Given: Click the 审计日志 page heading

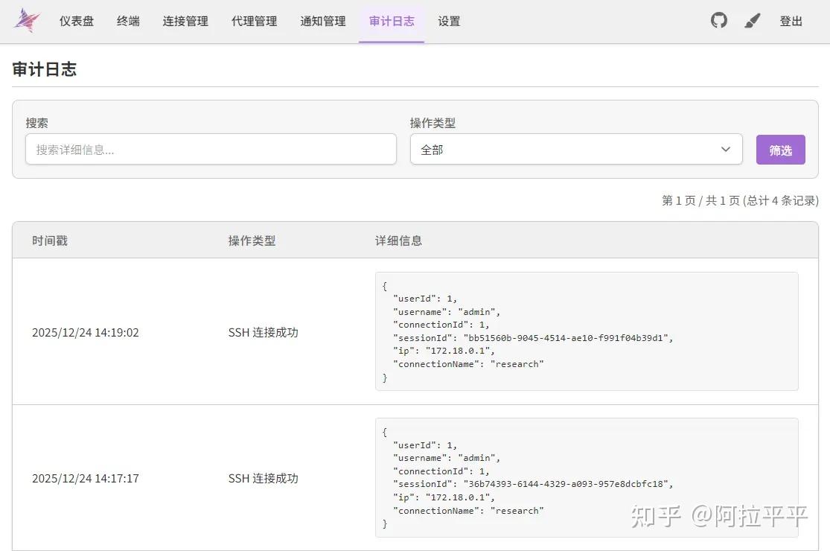Looking at the screenshot, I should coord(45,69).
